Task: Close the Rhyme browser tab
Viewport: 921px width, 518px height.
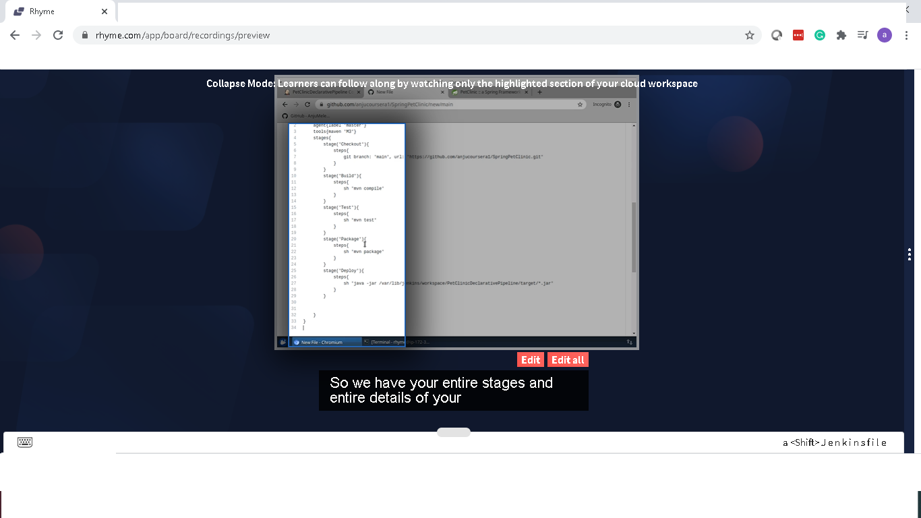Action: [x=105, y=11]
